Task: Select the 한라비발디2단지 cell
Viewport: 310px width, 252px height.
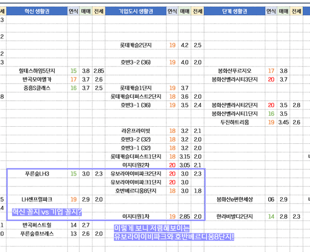Action: point(235,217)
